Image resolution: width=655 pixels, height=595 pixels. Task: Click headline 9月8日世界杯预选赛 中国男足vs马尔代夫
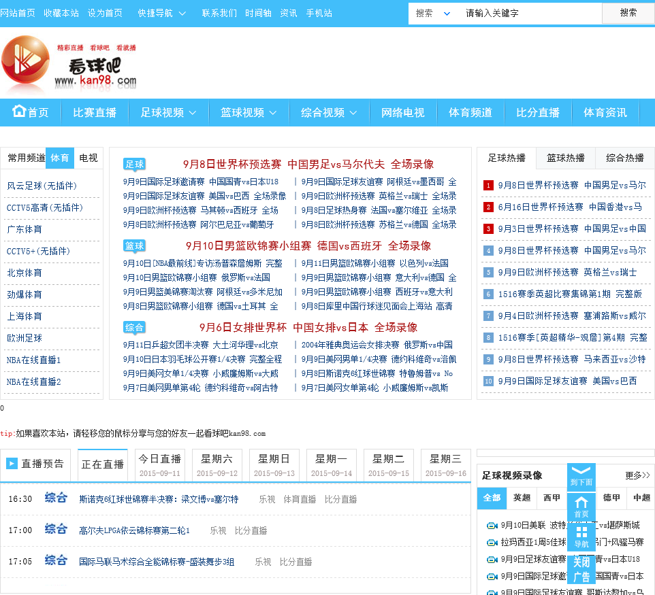pos(308,164)
